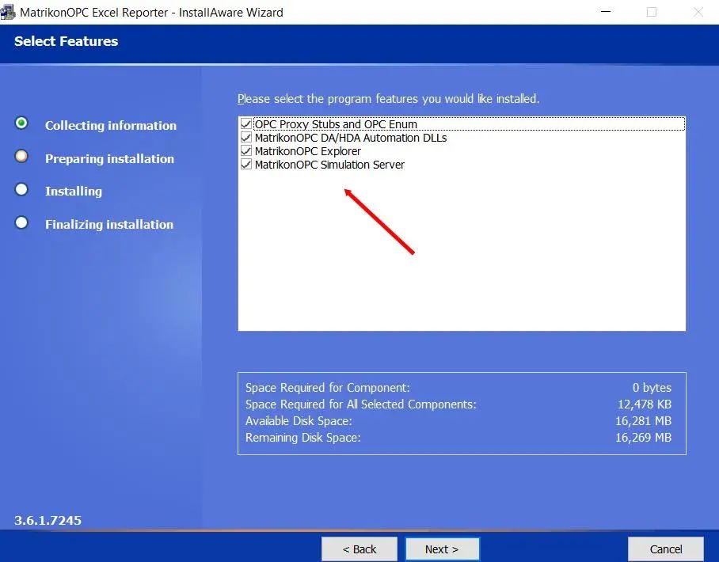Click the Remaining Disk Space label
This screenshot has height=562, width=719.
tap(302, 437)
